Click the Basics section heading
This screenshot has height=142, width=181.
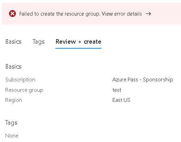pos(13,66)
